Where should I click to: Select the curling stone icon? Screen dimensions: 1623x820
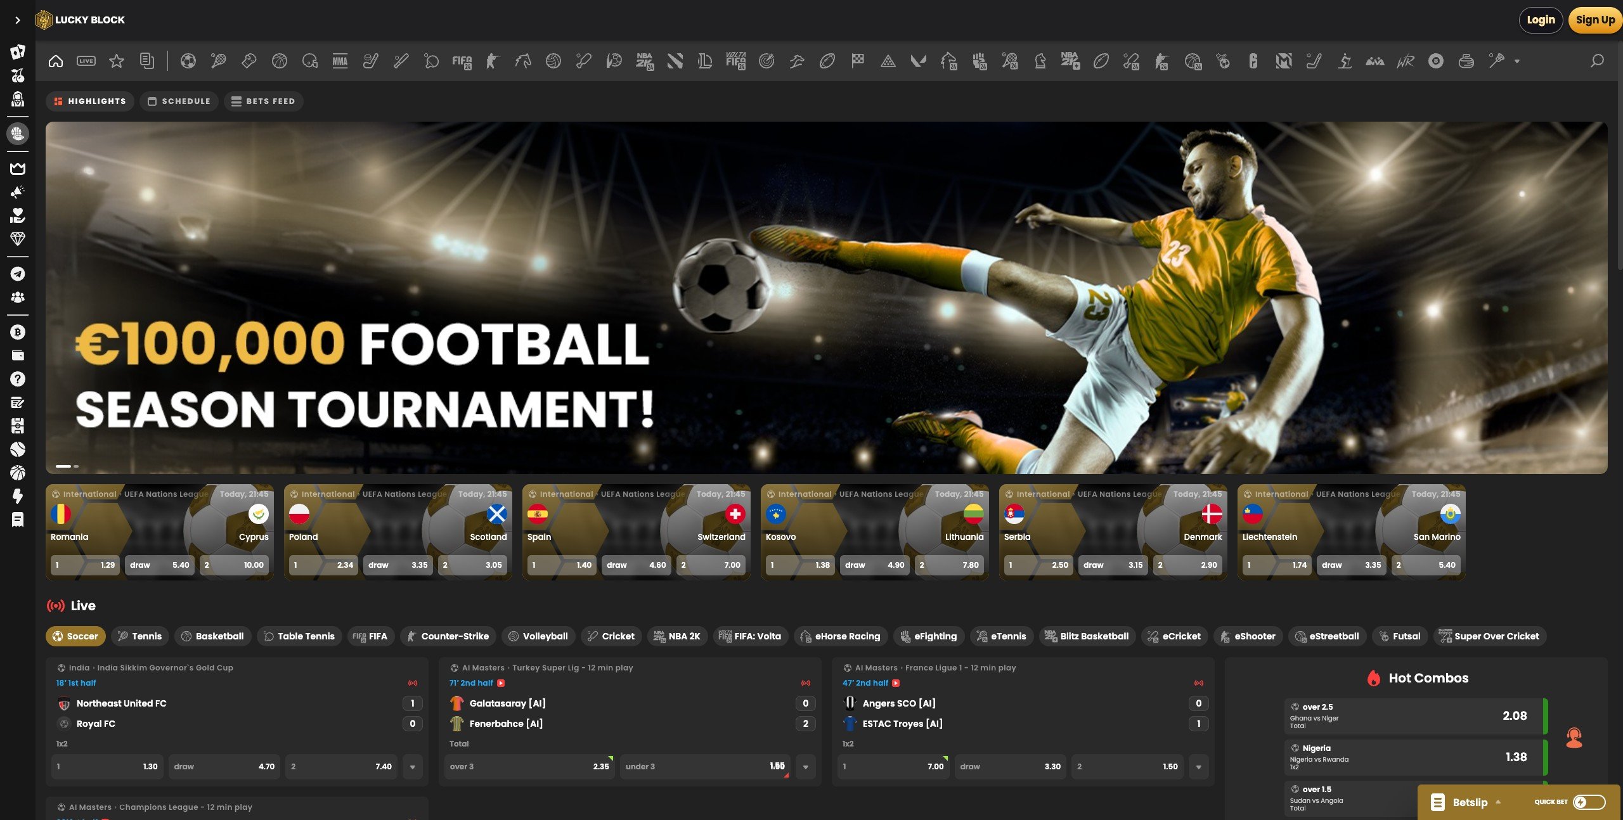coord(1466,61)
